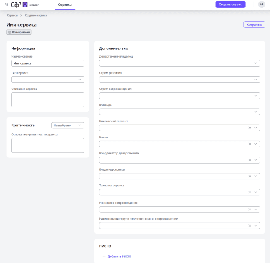Click the Описание сервиса text area
The width and height of the screenshot is (270, 263).
tap(48, 100)
